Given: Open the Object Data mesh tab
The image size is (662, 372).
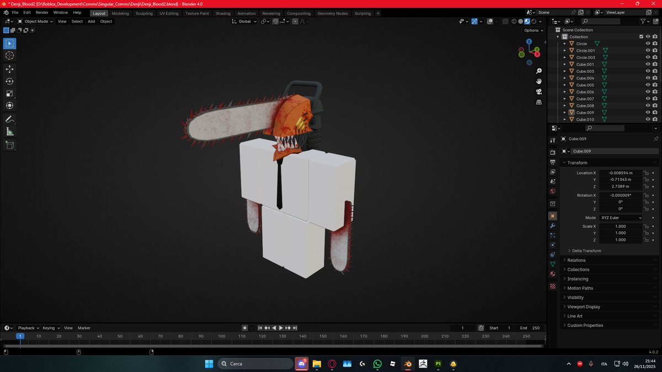Looking at the screenshot, I should pyautogui.click(x=553, y=264).
